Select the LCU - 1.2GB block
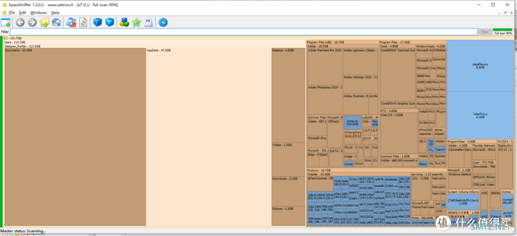The height and width of the screenshot is (236, 517). 421,189
